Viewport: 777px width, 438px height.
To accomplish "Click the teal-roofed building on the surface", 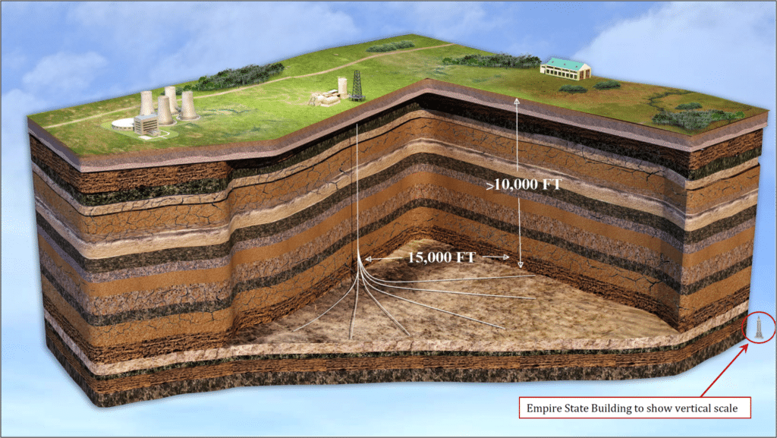I will click(x=565, y=68).
